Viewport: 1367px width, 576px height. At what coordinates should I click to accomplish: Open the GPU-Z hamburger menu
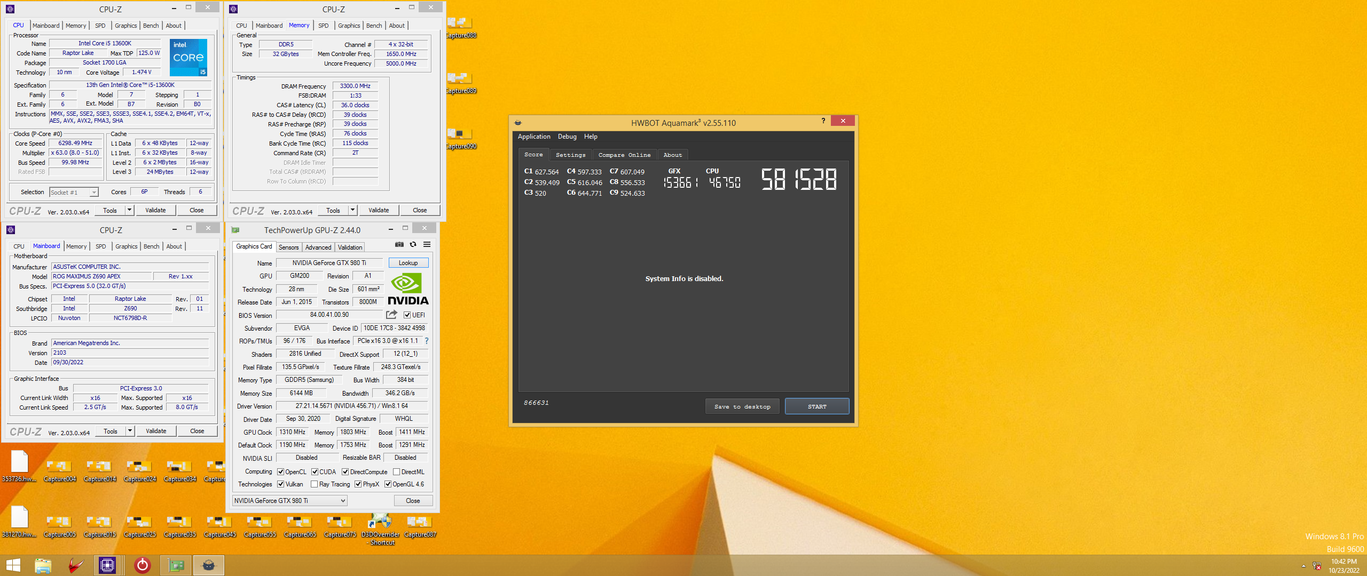[x=427, y=244]
